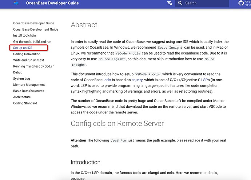
Task: Click the bold Attention word
Action: (x=78, y=140)
